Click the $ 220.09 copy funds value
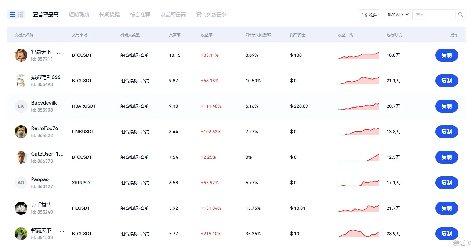 pos(299,106)
